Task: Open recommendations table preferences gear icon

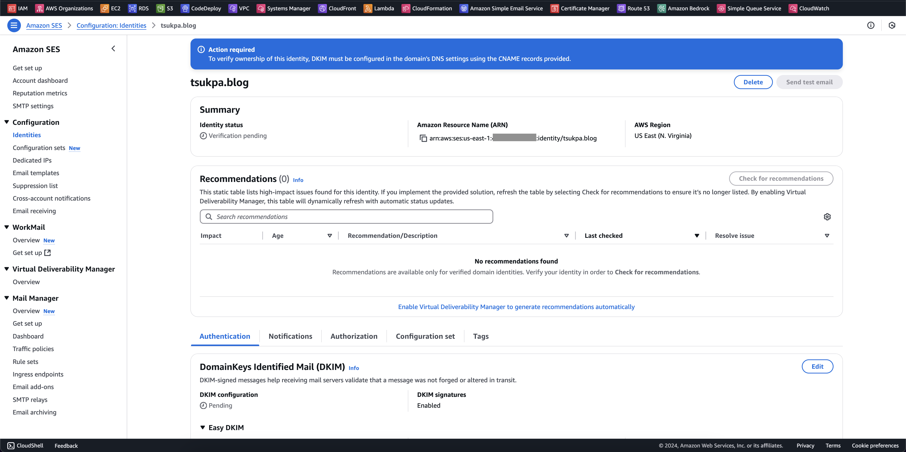Action: tap(827, 217)
